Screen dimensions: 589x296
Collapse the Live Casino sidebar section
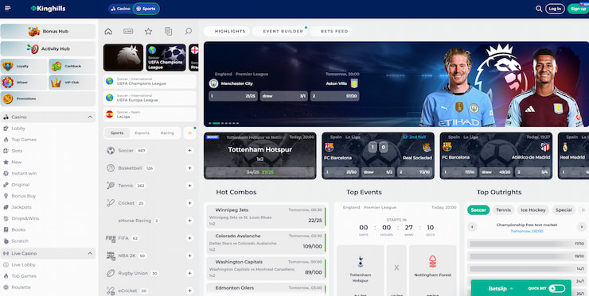coord(90,254)
